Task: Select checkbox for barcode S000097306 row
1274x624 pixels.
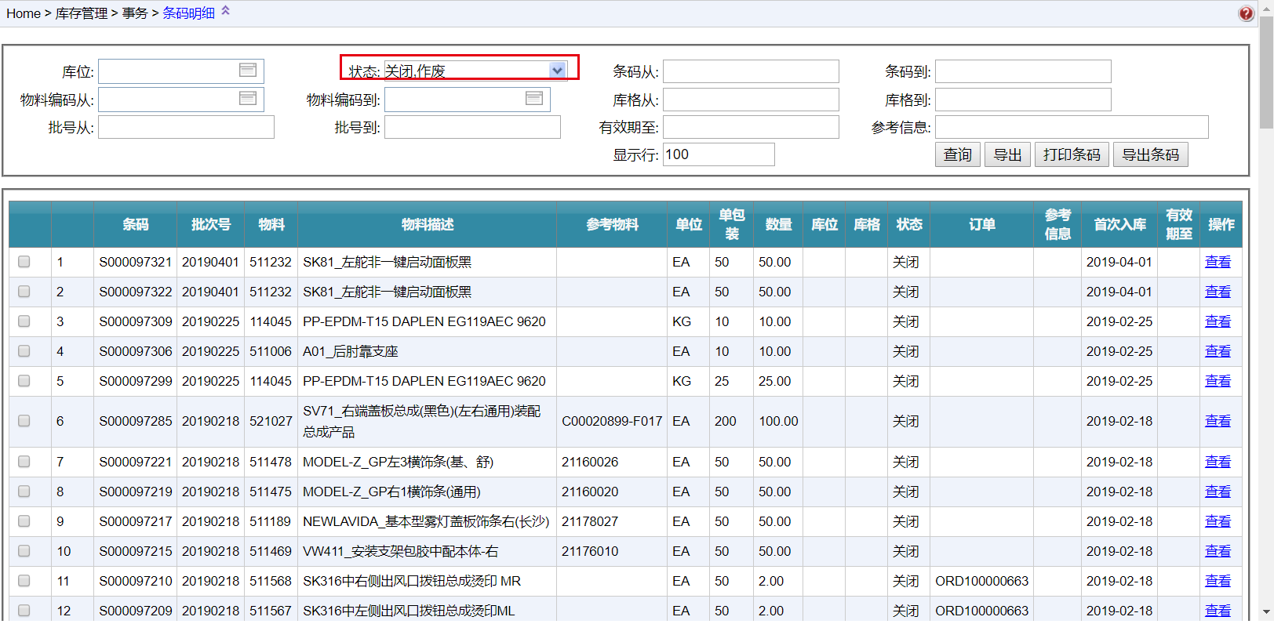Action: 24,351
